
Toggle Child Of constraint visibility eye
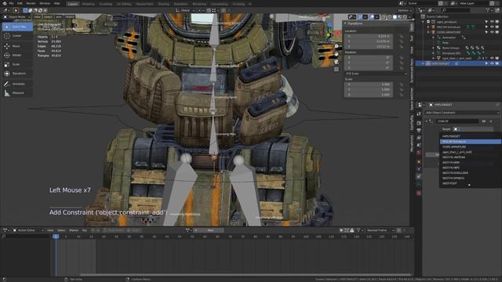tap(484, 121)
